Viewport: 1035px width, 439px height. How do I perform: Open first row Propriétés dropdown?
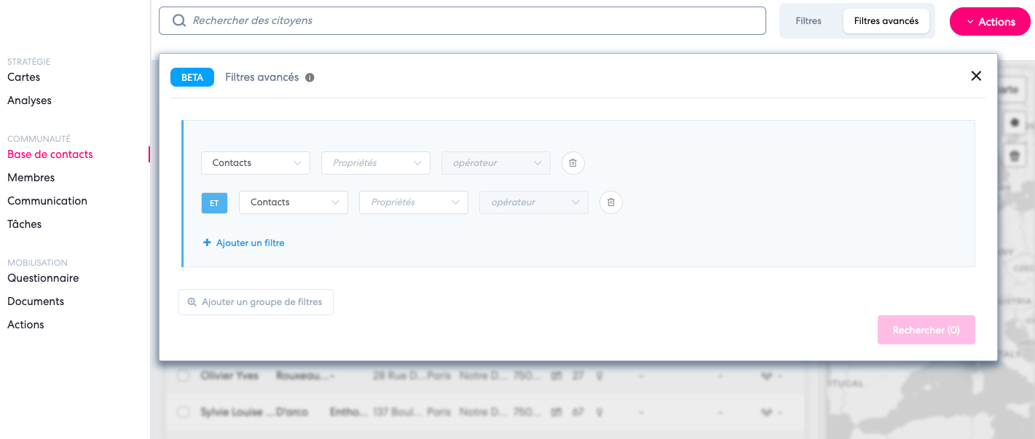[x=376, y=163]
